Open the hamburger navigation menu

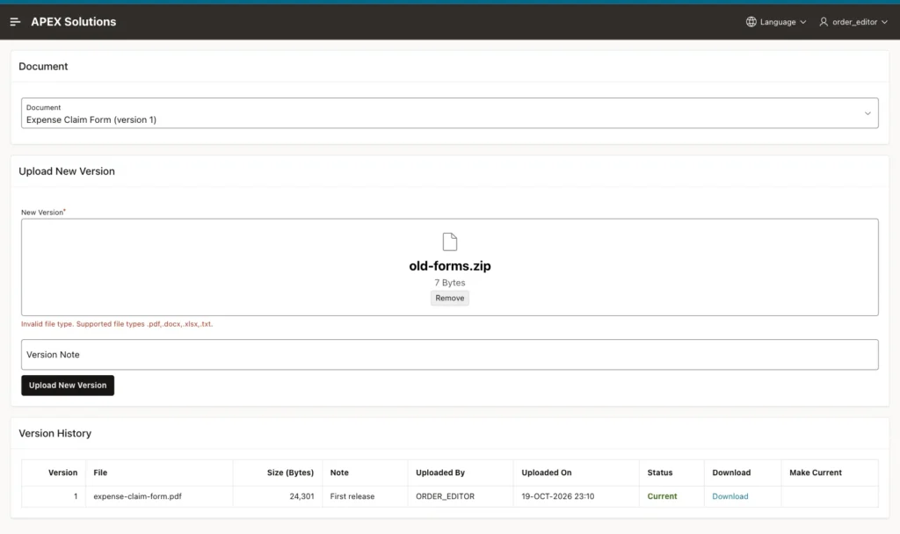pyautogui.click(x=16, y=22)
